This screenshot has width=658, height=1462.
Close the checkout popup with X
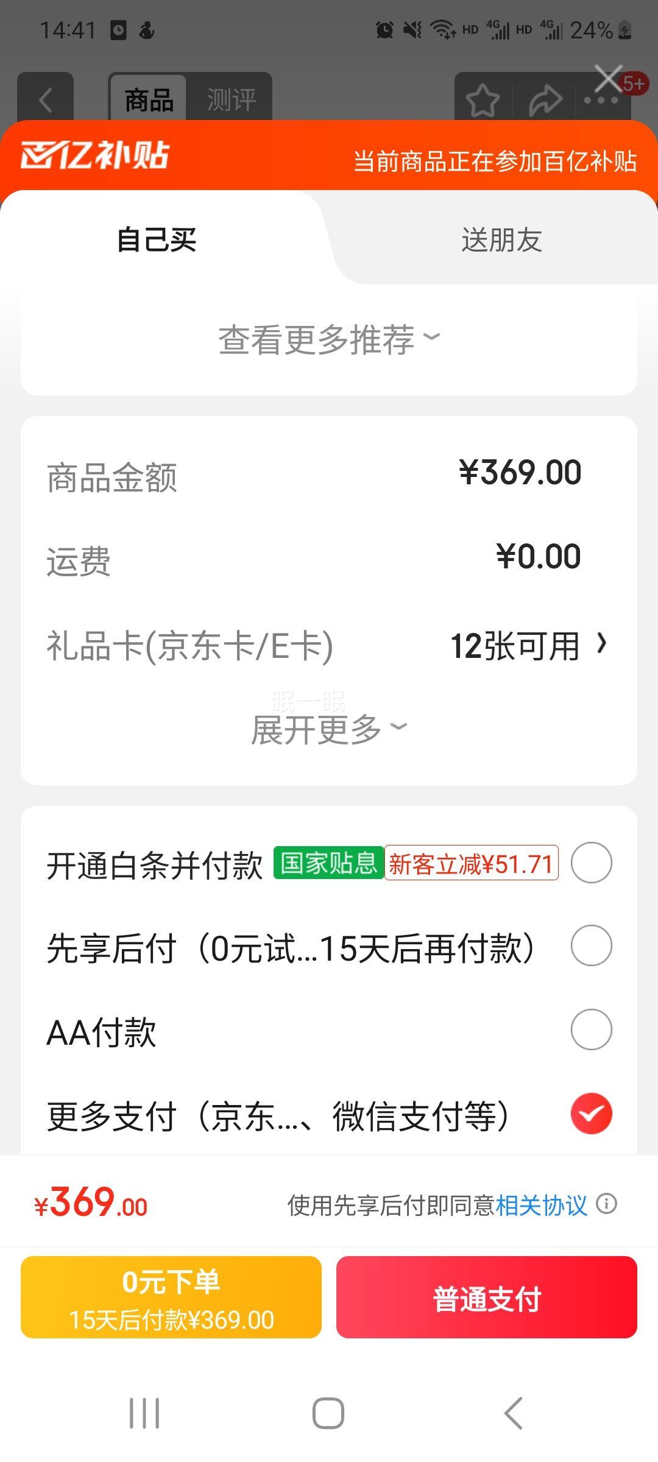[608, 78]
